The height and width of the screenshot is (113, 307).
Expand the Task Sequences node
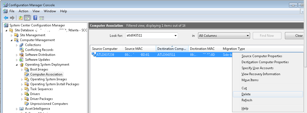click(22, 89)
